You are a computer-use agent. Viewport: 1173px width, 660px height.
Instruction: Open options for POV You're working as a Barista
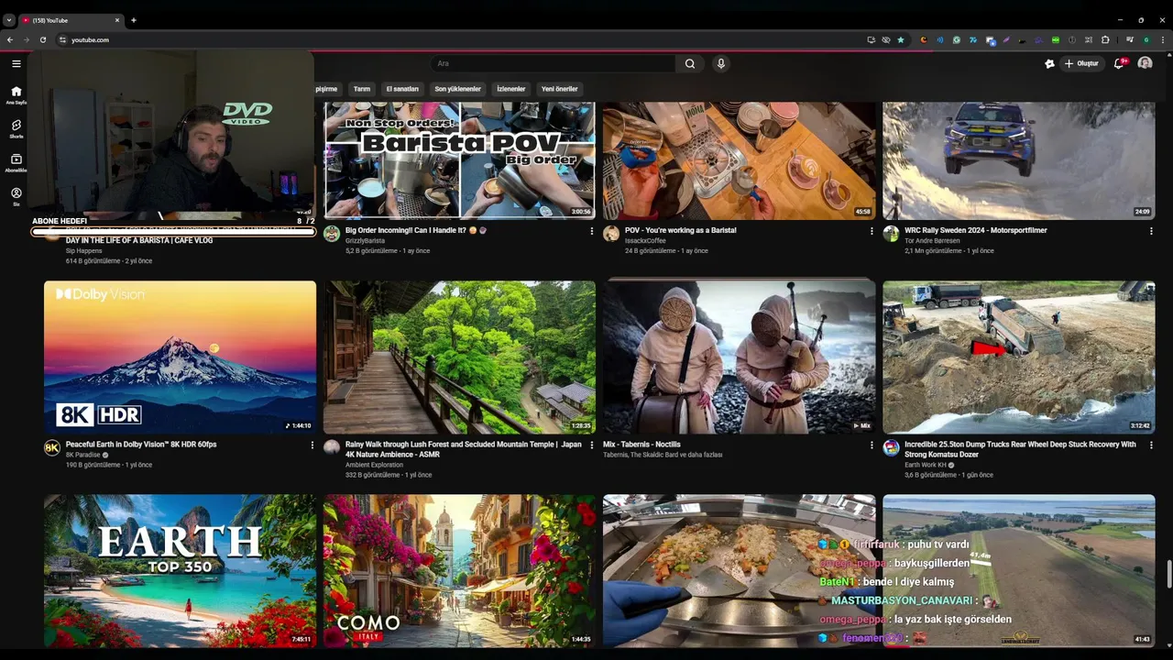tap(872, 231)
